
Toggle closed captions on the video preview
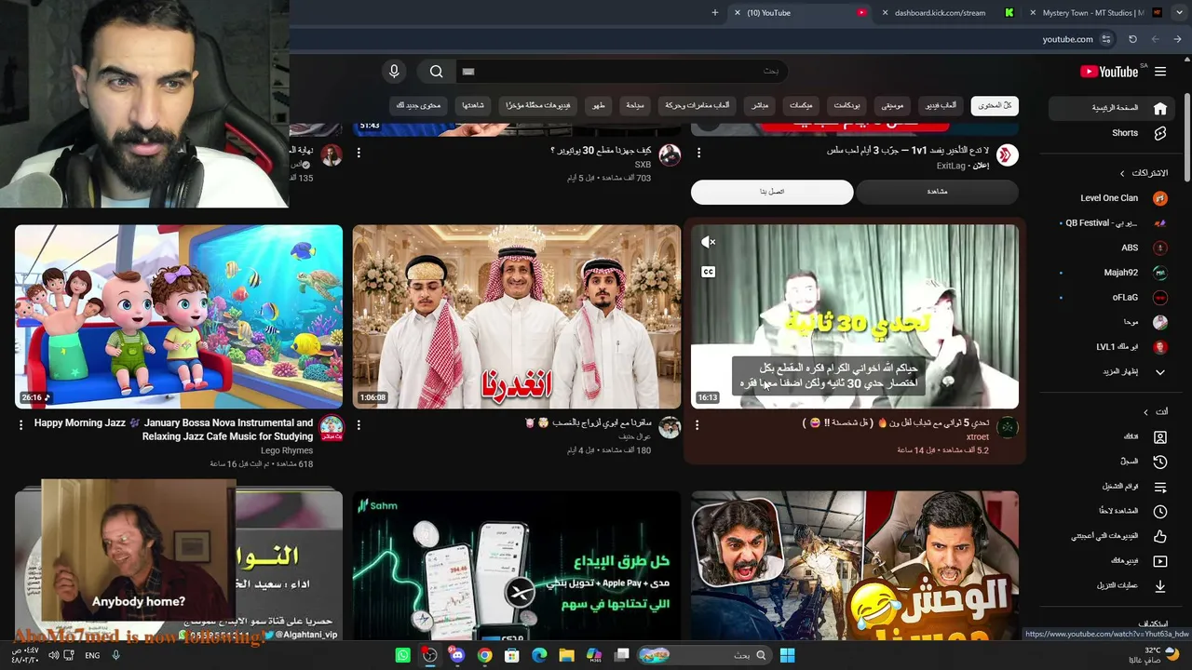coord(709,272)
